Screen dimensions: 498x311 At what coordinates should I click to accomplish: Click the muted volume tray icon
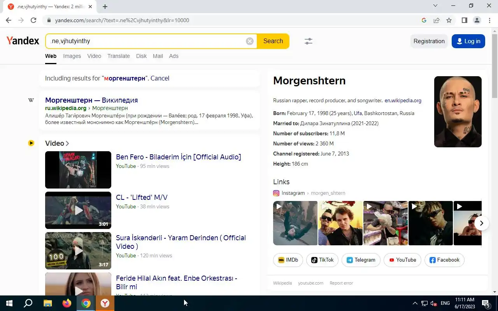tap(433, 303)
